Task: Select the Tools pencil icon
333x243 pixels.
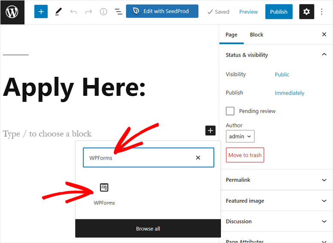Action: (58, 12)
